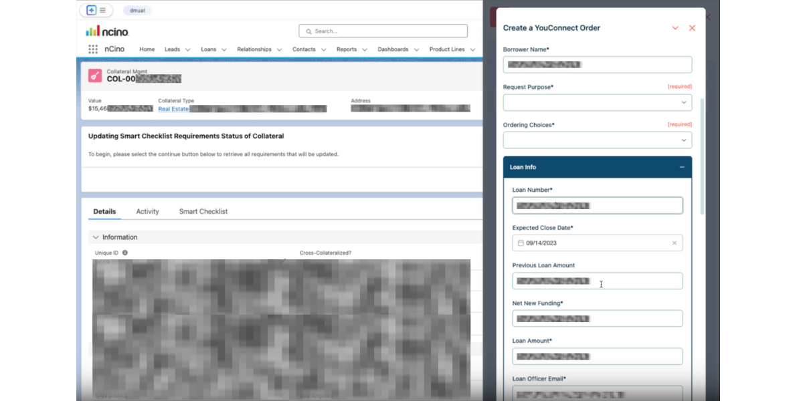This screenshot has width=803, height=401.
Task: Switch to the Smart Checklist tab
Action: tap(203, 211)
